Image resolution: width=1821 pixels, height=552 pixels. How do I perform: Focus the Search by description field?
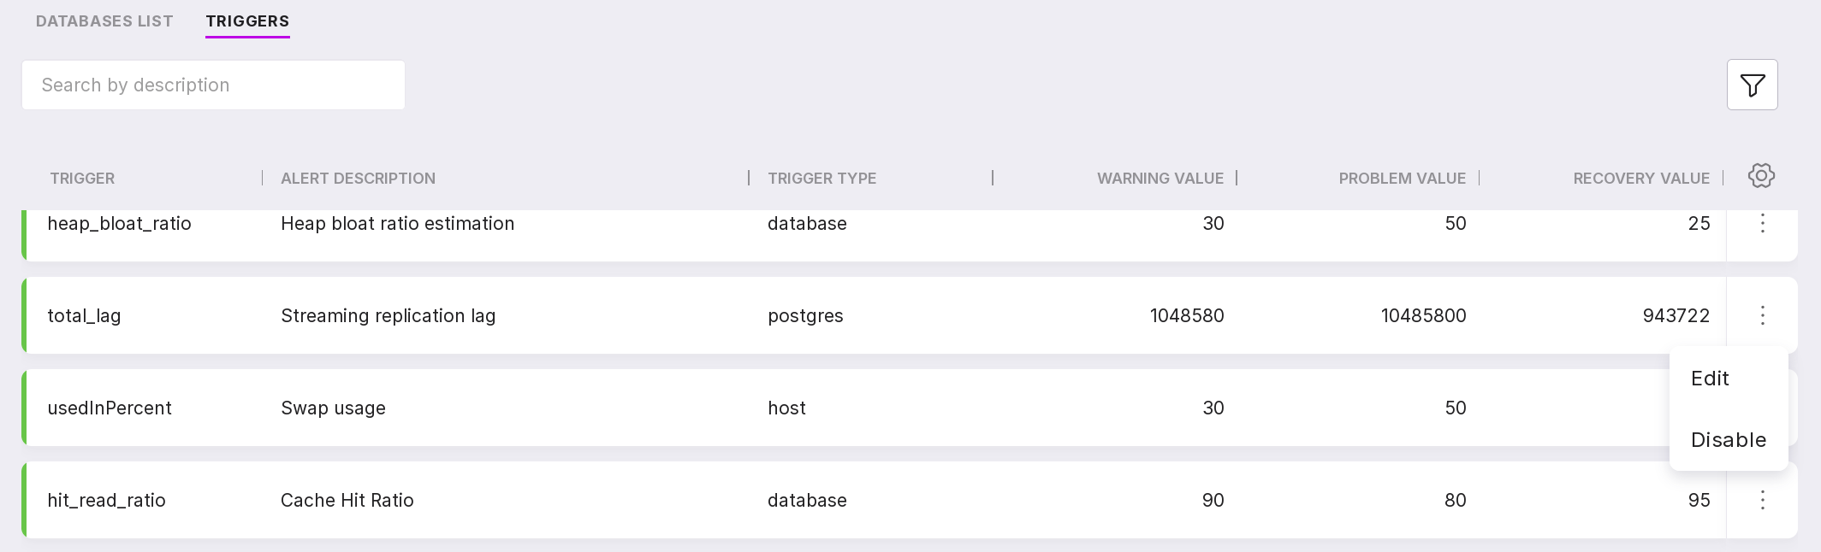213,85
